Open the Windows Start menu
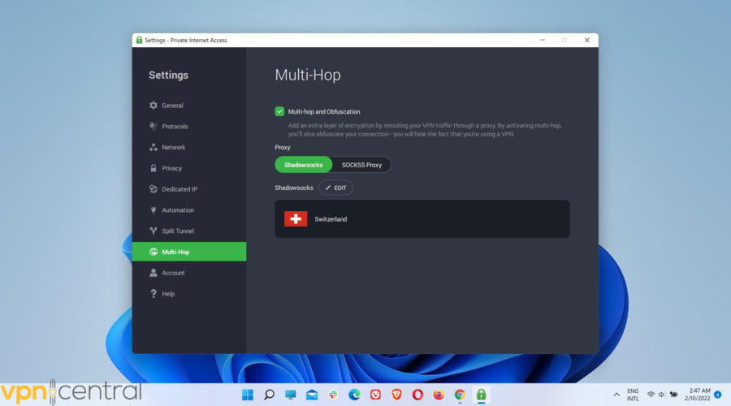This screenshot has width=731, height=406. (248, 395)
